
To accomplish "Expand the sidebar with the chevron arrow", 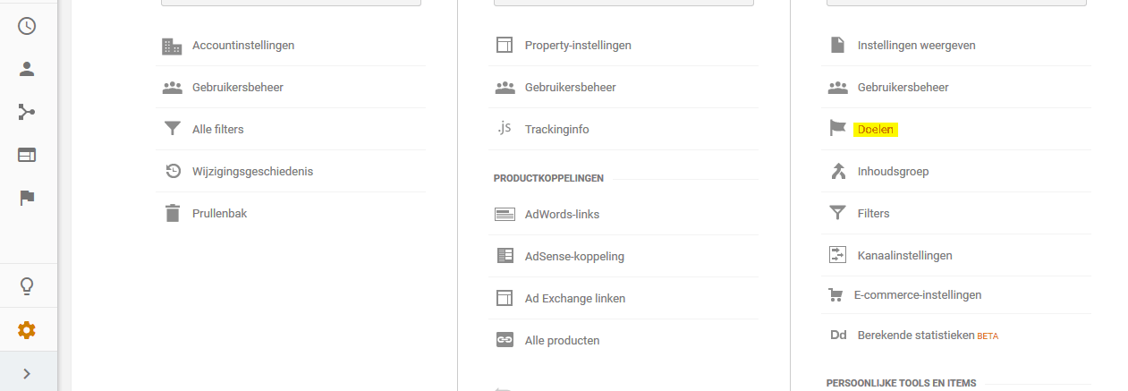I will tap(27, 373).
